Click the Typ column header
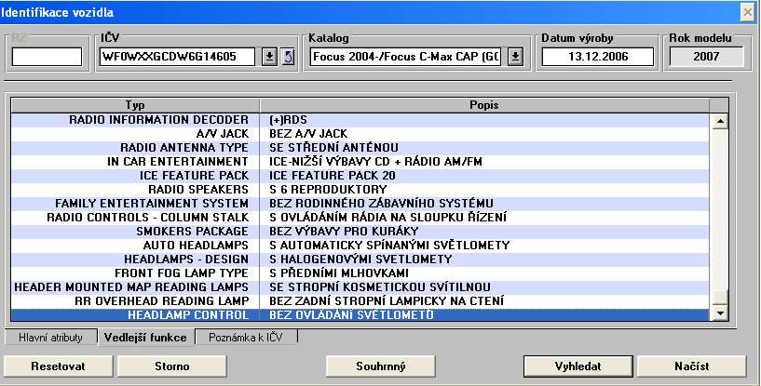The image size is (761, 386). pos(135,105)
